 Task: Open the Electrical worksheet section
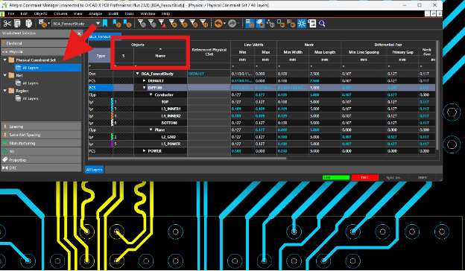coord(41,43)
